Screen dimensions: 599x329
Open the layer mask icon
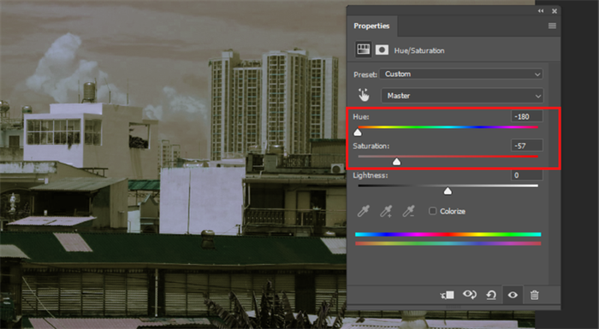click(x=382, y=50)
